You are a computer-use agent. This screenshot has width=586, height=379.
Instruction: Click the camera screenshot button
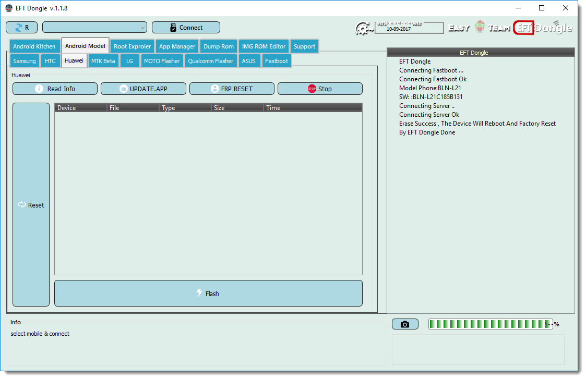(405, 324)
